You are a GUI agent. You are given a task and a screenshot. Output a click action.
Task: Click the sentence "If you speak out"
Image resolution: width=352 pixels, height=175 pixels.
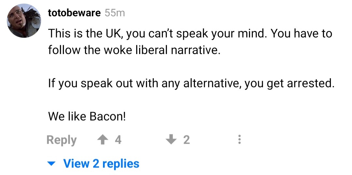(x=191, y=84)
